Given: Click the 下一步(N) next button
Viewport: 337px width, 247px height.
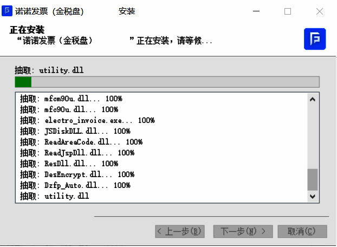Looking at the screenshot, I should 243,231.
